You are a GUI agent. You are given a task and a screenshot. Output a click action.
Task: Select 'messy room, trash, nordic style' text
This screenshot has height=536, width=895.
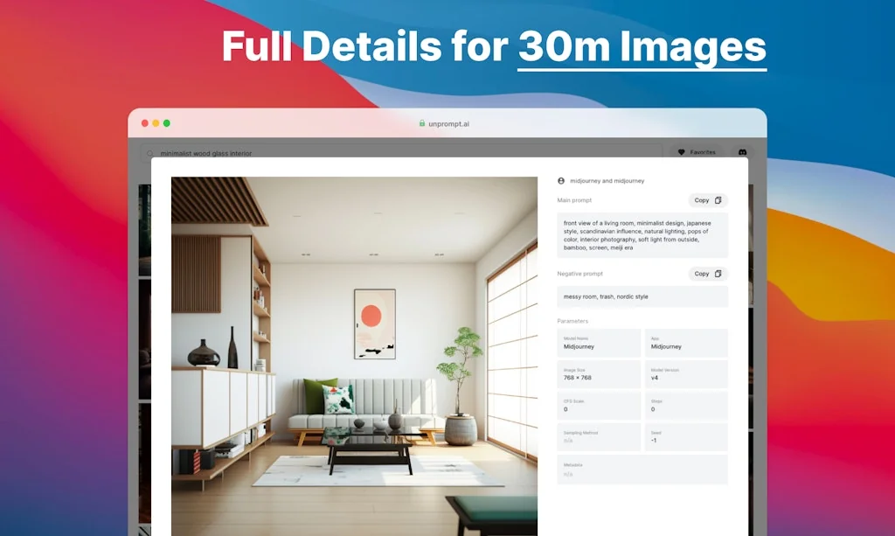606,296
